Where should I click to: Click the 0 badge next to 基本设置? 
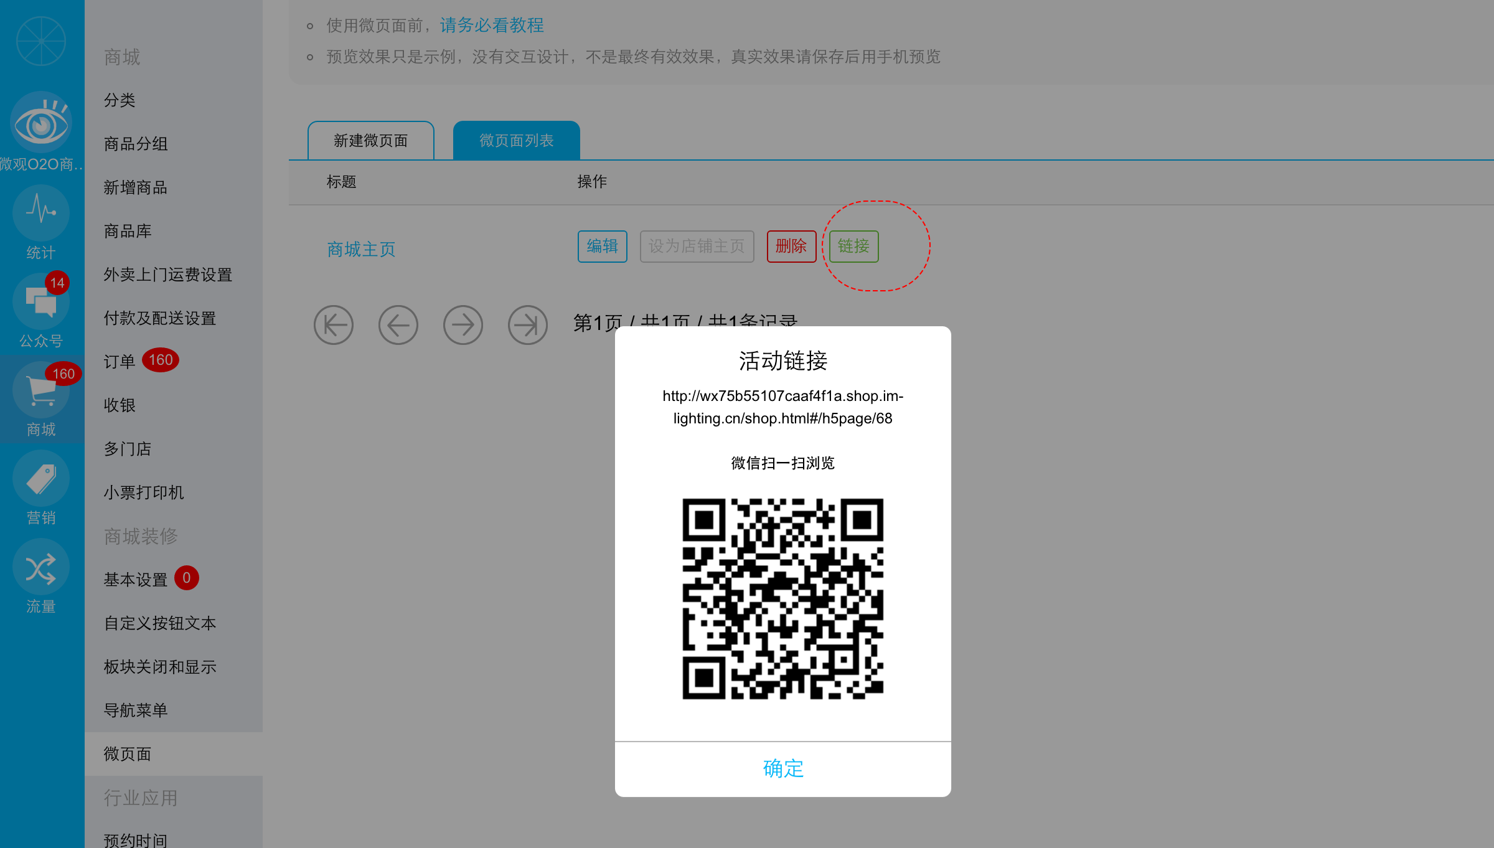[187, 578]
